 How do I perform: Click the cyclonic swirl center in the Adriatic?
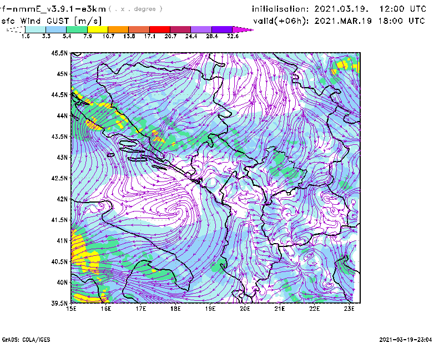click(x=177, y=210)
